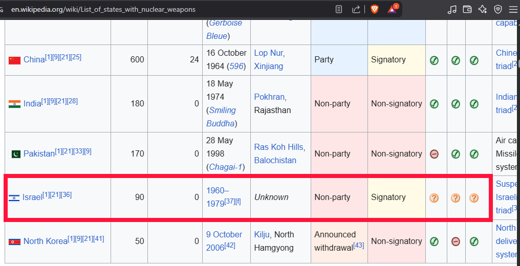
Task: Click the last green check in China row
Action: (474, 60)
